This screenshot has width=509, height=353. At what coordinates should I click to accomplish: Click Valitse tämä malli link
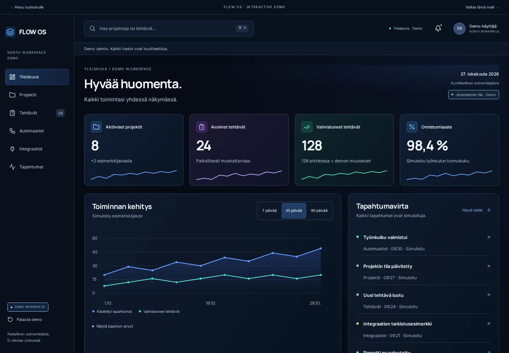(482, 7)
